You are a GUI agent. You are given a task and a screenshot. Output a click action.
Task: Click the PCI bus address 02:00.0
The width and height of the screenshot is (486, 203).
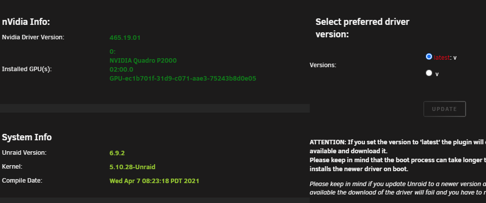click(x=121, y=70)
